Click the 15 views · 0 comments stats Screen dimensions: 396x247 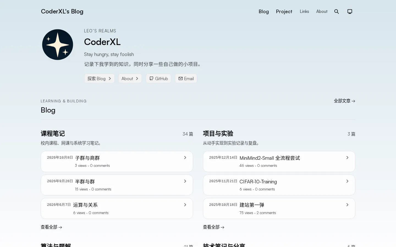[x=93, y=189]
